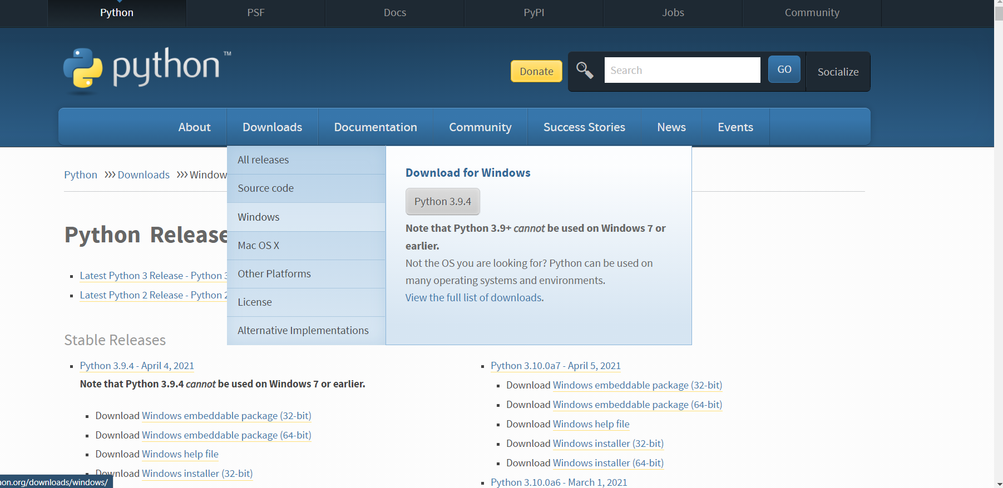This screenshot has height=488, width=1003.
Task: Select Mac OS X in Downloads submenu
Action: tap(307, 246)
